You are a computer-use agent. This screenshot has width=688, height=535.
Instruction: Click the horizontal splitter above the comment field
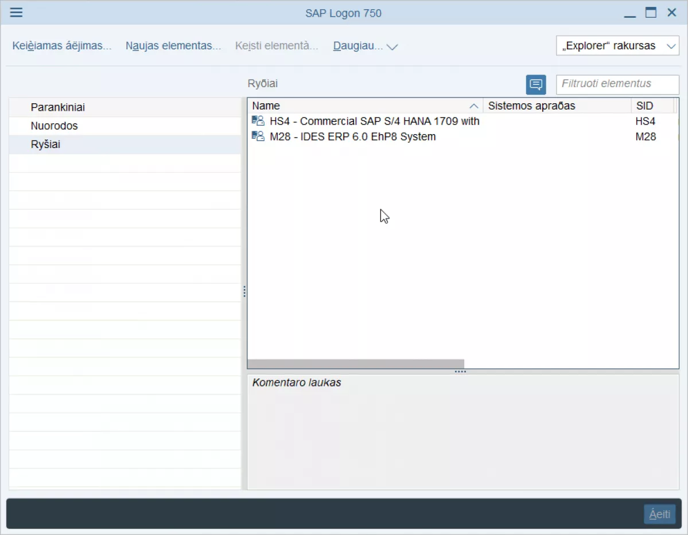coord(460,372)
